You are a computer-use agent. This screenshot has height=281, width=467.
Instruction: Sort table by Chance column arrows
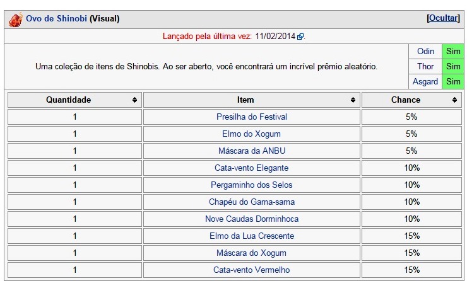click(454, 100)
